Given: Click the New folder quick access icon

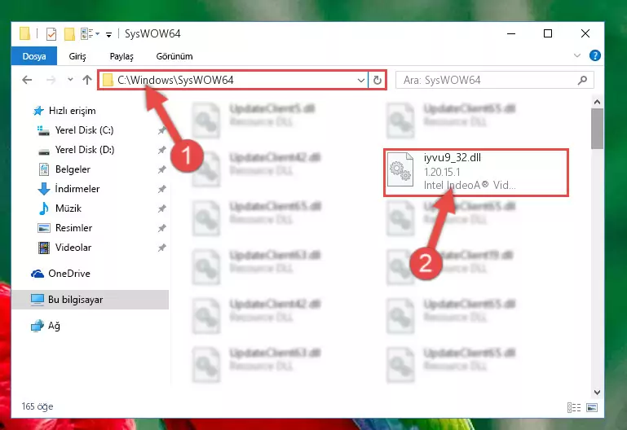Looking at the screenshot, I should [x=69, y=34].
